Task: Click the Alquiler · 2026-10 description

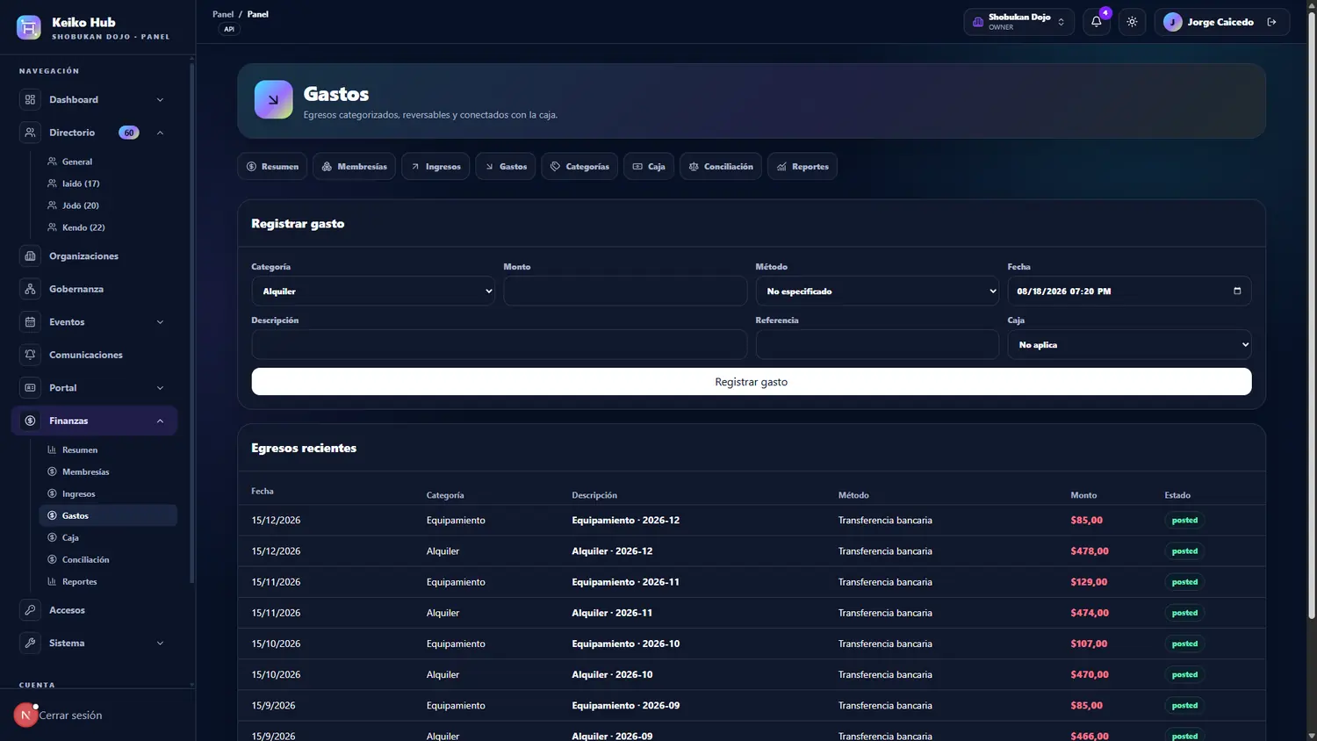Action: [x=613, y=675]
